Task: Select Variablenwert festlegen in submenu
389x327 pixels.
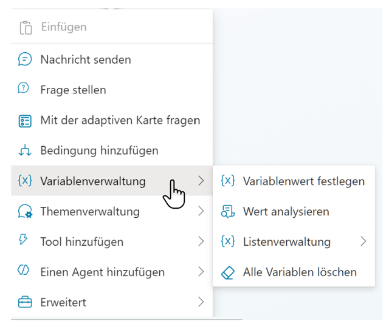Action: (x=294, y=181)
